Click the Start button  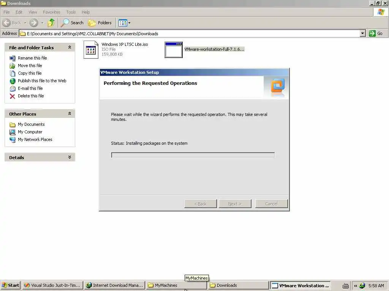tap(10, 285)
